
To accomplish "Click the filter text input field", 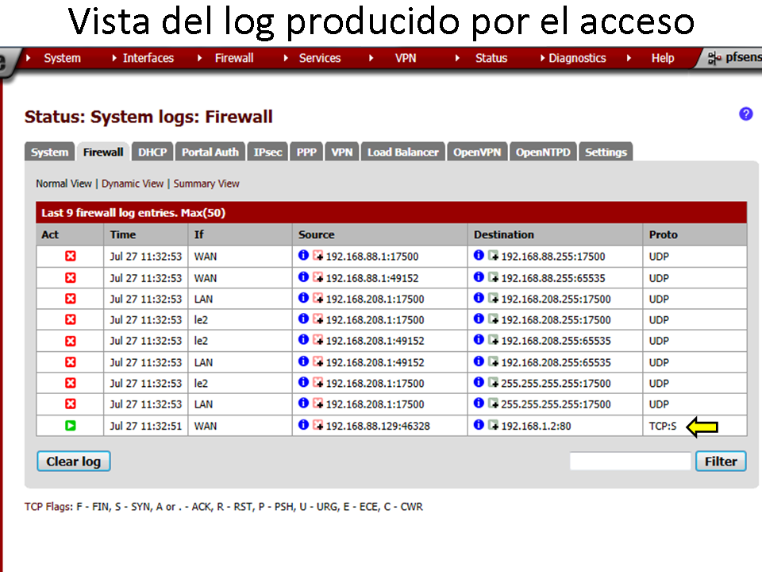I will coord(630,462).
